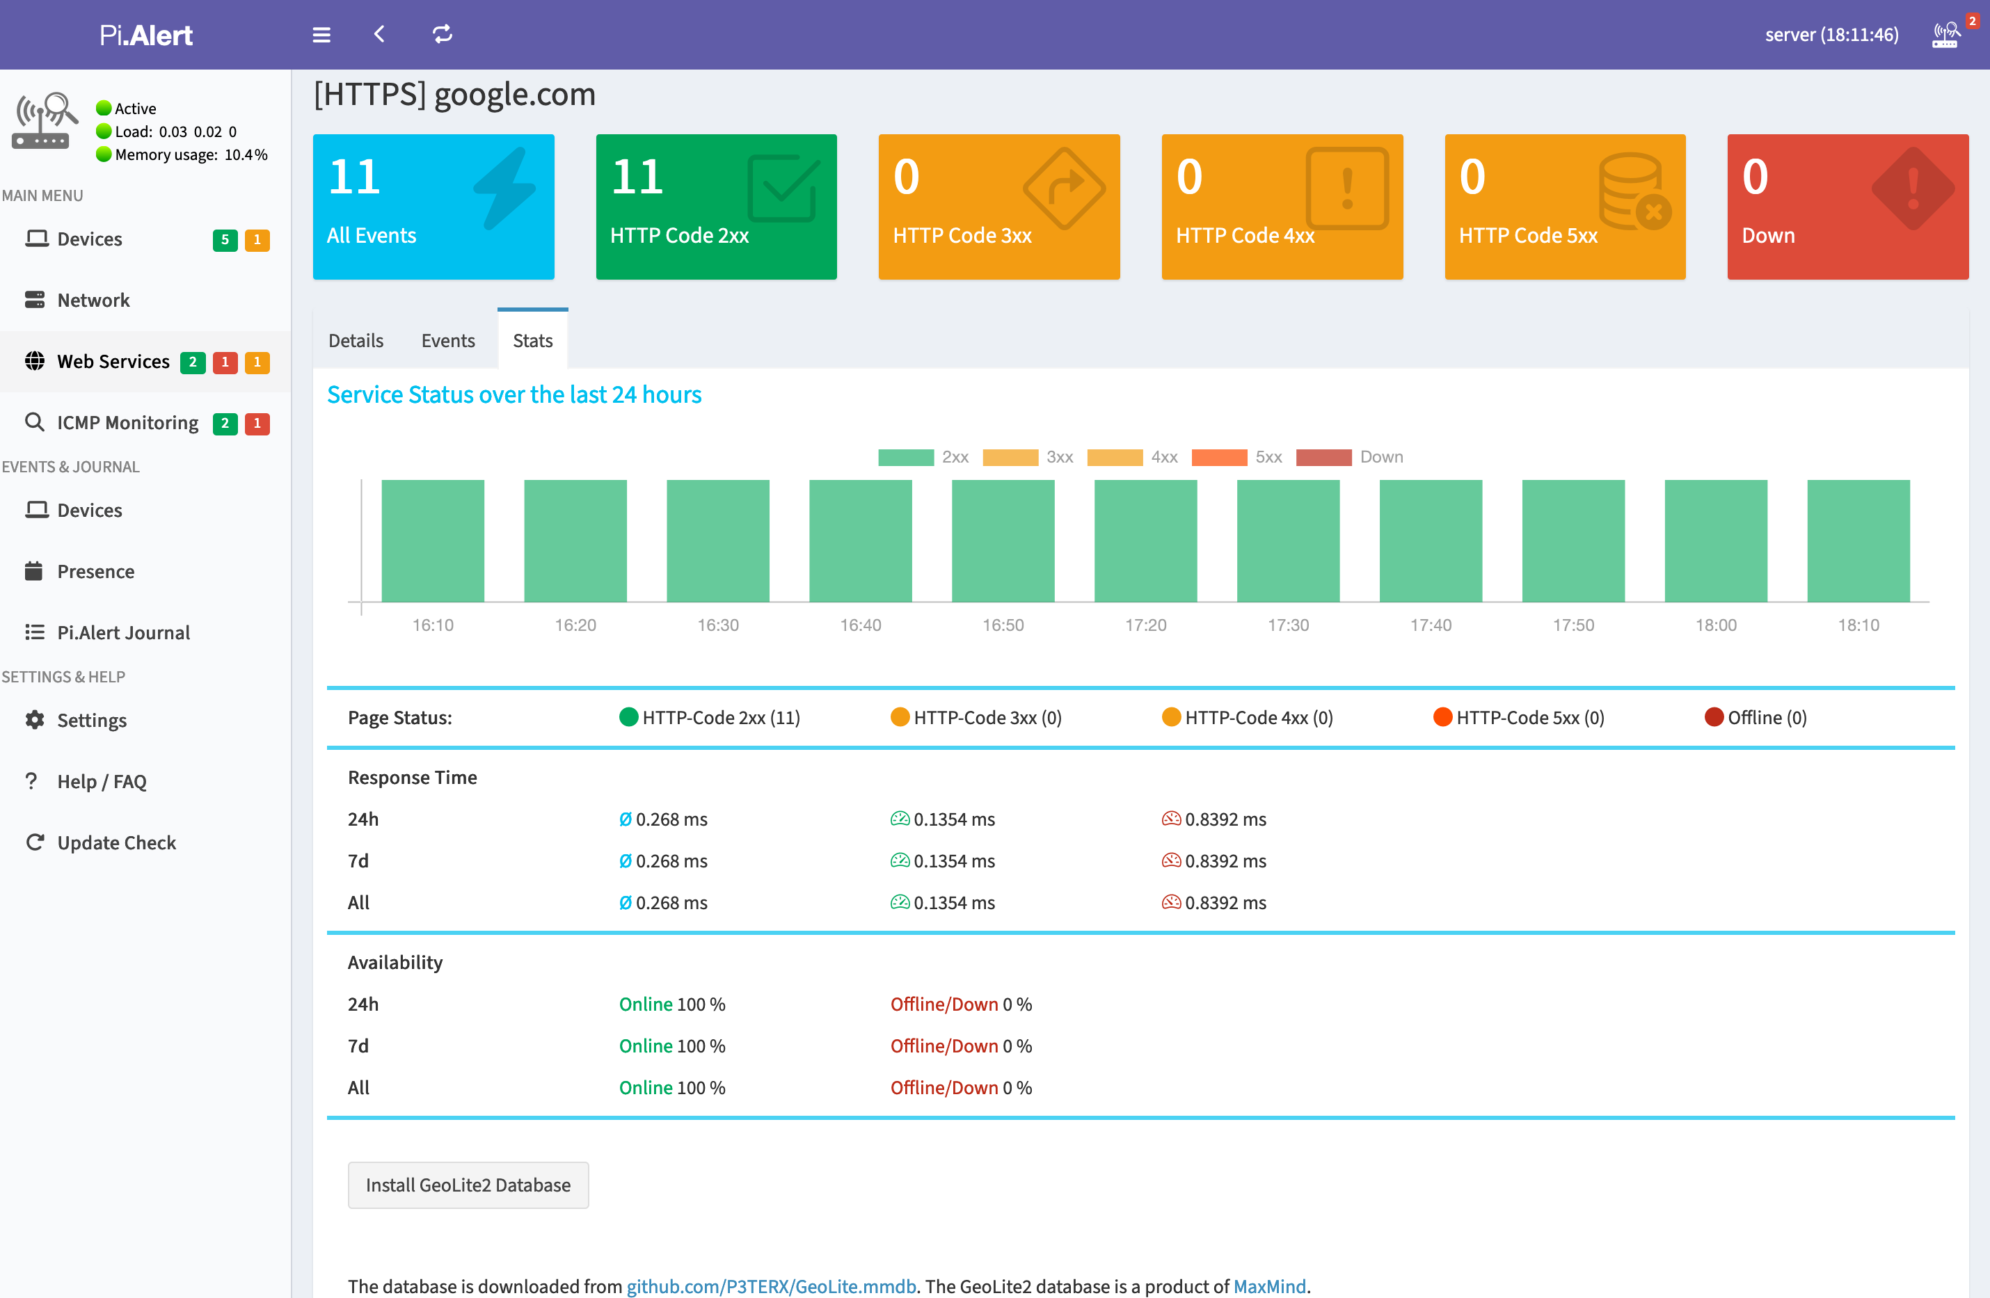This screenshot has width=1990, height=1298.
Task: Click the back arrow icon
Action: [380, 34]
